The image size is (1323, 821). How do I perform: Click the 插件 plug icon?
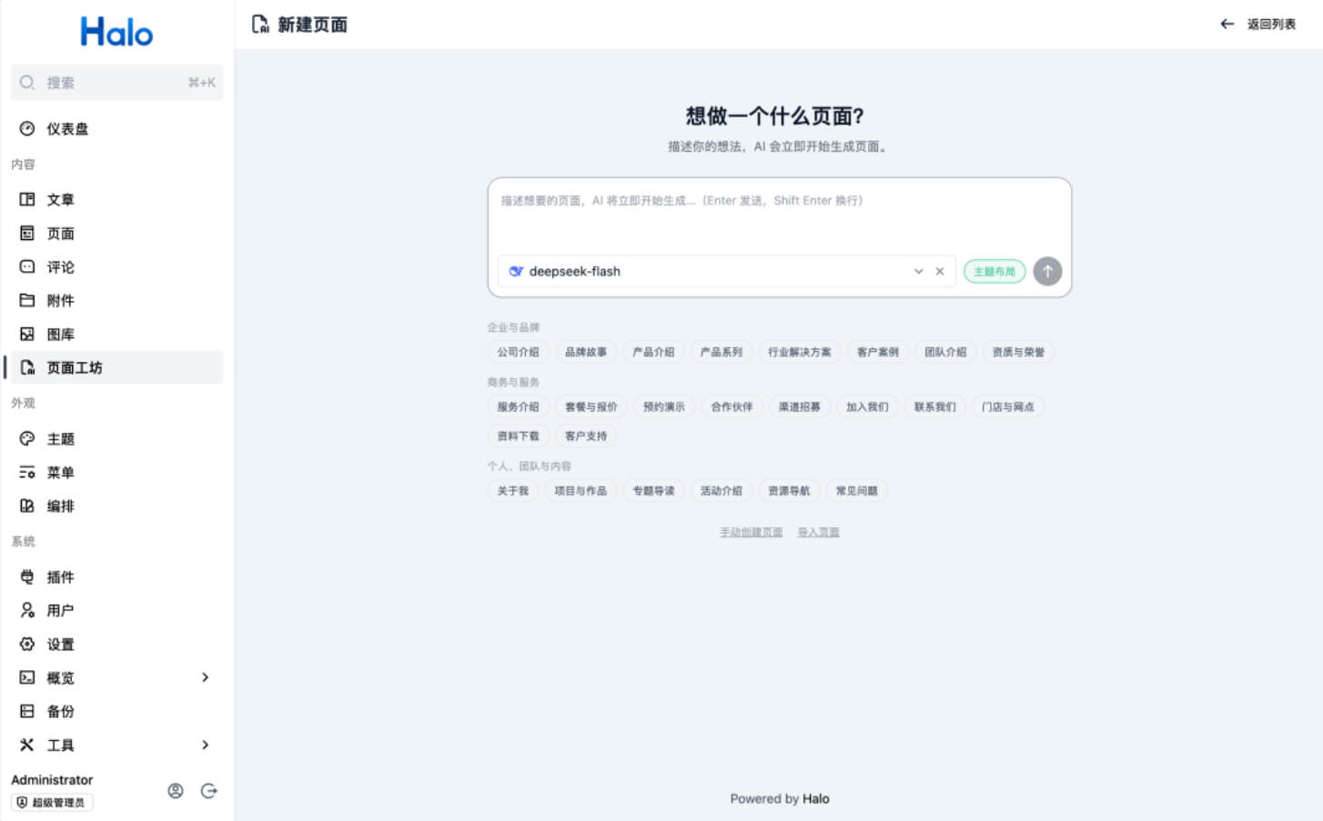click(27, 577)
